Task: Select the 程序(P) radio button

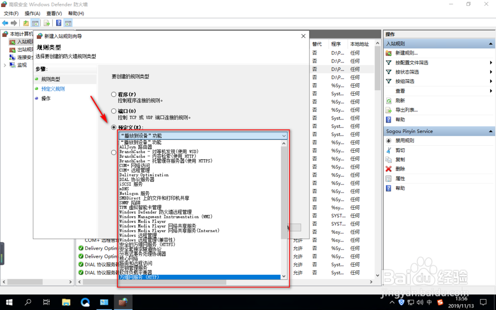Action: [114, 94]
